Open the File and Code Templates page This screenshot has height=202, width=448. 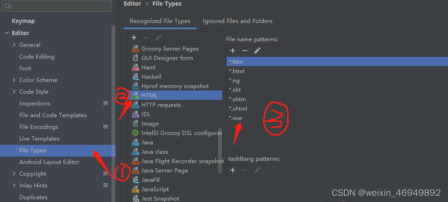(x=53, y=115)
